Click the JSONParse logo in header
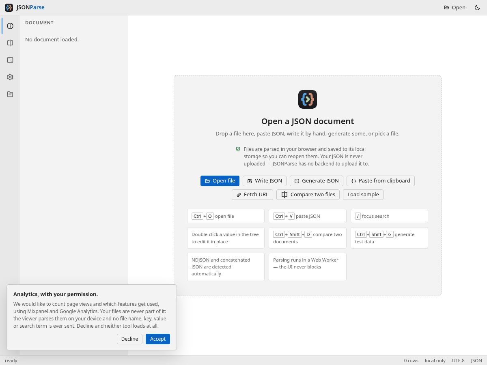 pyautogui.click(x=24, y=7)
